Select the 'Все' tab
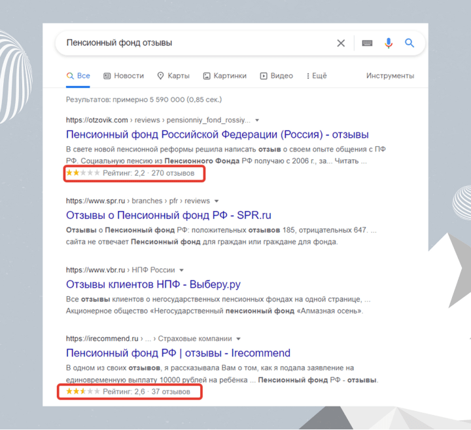 pyautogui.click(x=78, y=76)
